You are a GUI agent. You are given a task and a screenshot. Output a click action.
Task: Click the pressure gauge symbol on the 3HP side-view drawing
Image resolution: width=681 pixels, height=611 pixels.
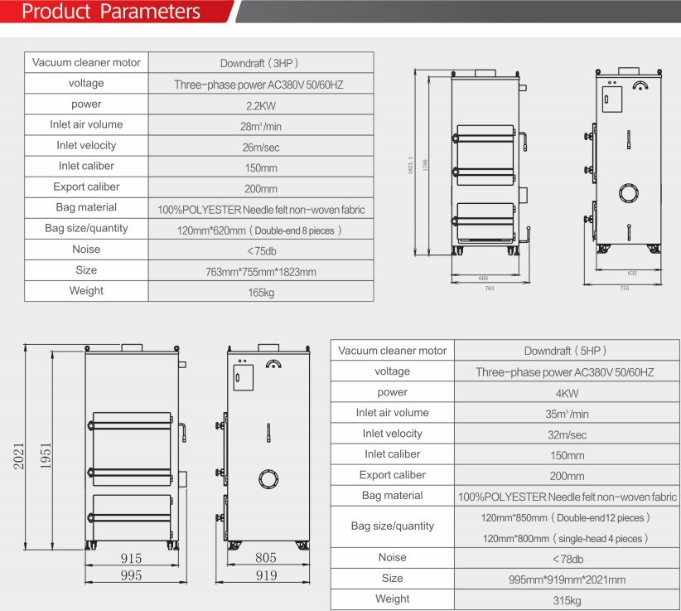pos(639,85)
